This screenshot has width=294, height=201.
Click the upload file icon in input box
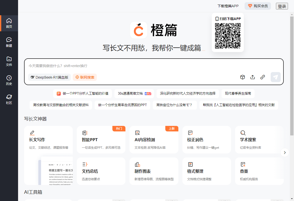click(253, 77)
